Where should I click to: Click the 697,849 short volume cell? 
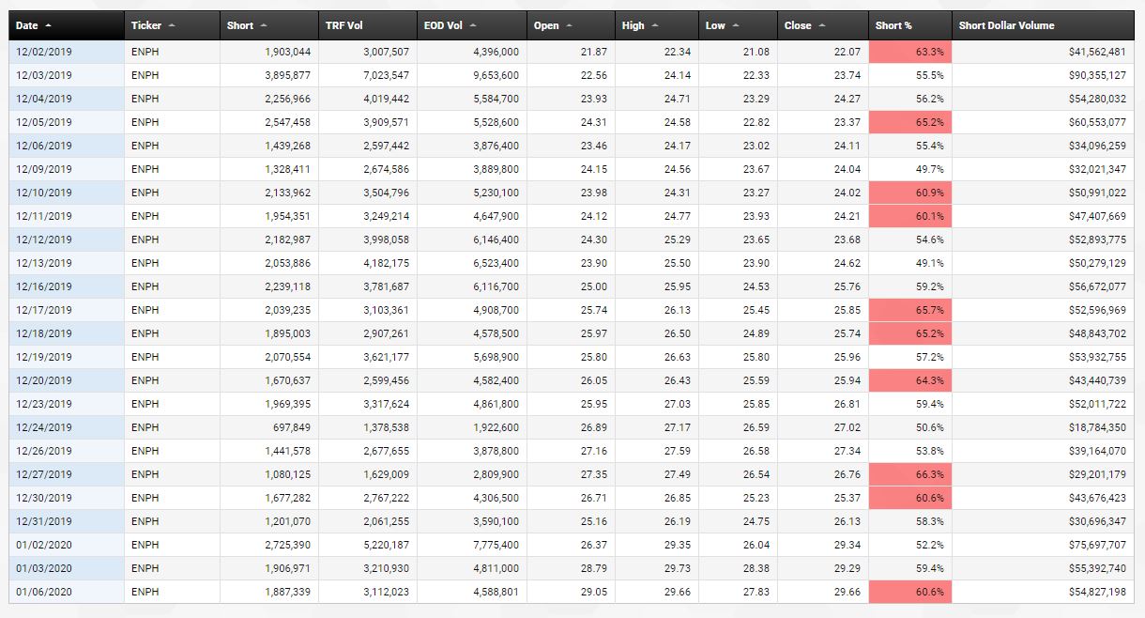tap(286, 427)
